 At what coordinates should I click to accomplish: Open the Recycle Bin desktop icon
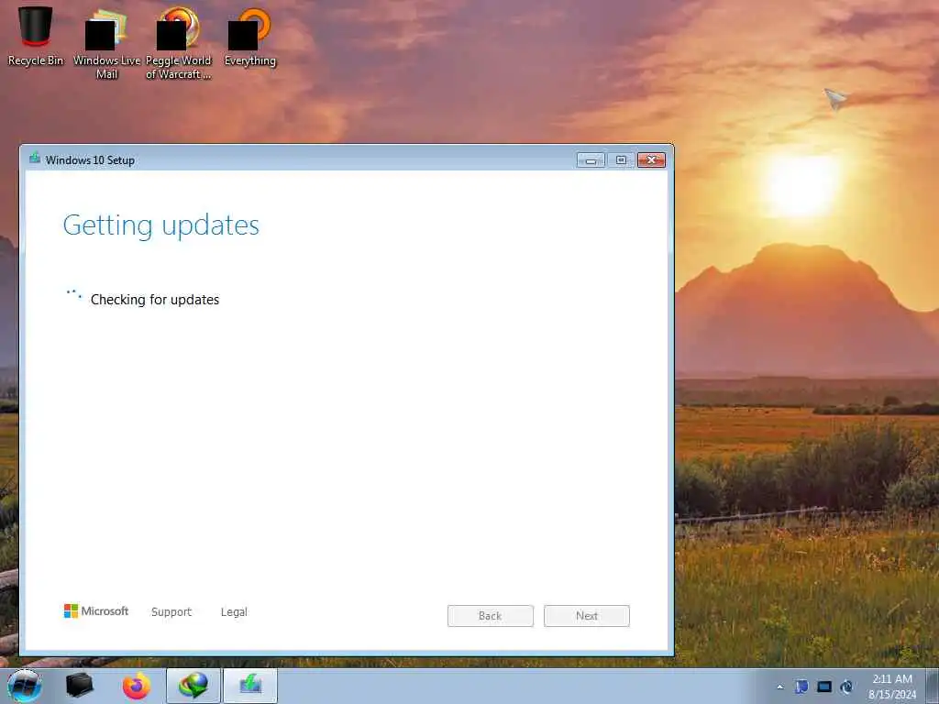pos(36,36)
